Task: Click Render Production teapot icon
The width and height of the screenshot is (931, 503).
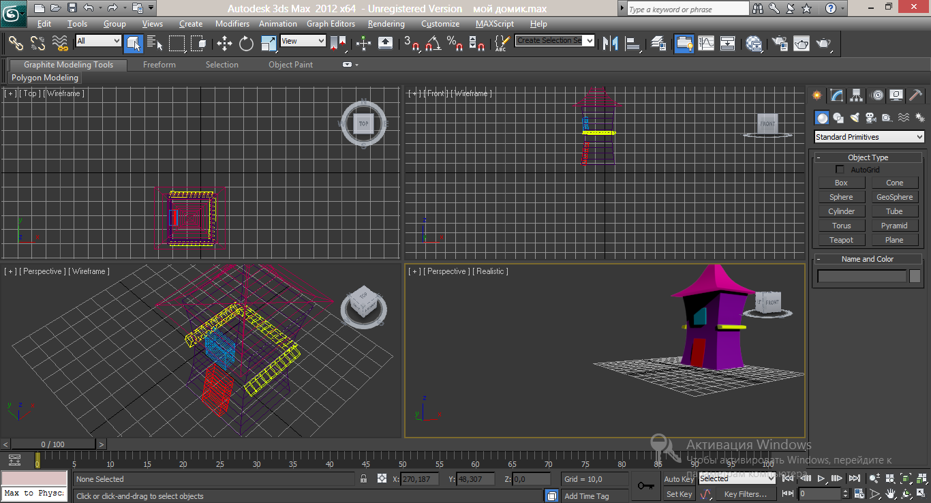Action: 824,44
